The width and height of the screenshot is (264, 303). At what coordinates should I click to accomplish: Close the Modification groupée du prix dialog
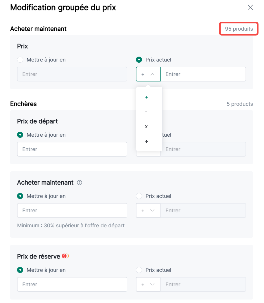(250, 8)
